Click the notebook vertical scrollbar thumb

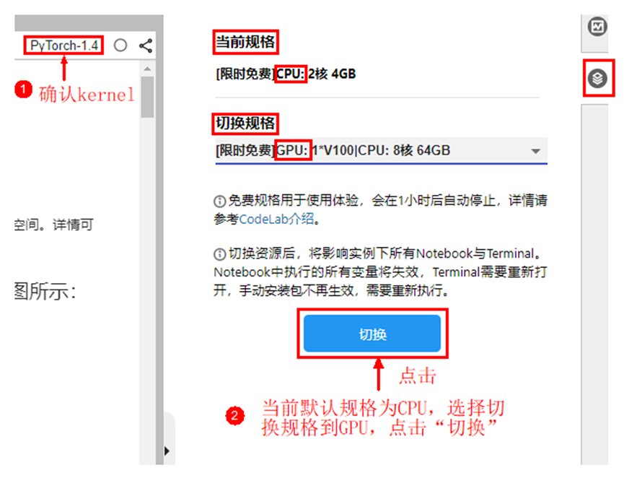coord(147,97)
